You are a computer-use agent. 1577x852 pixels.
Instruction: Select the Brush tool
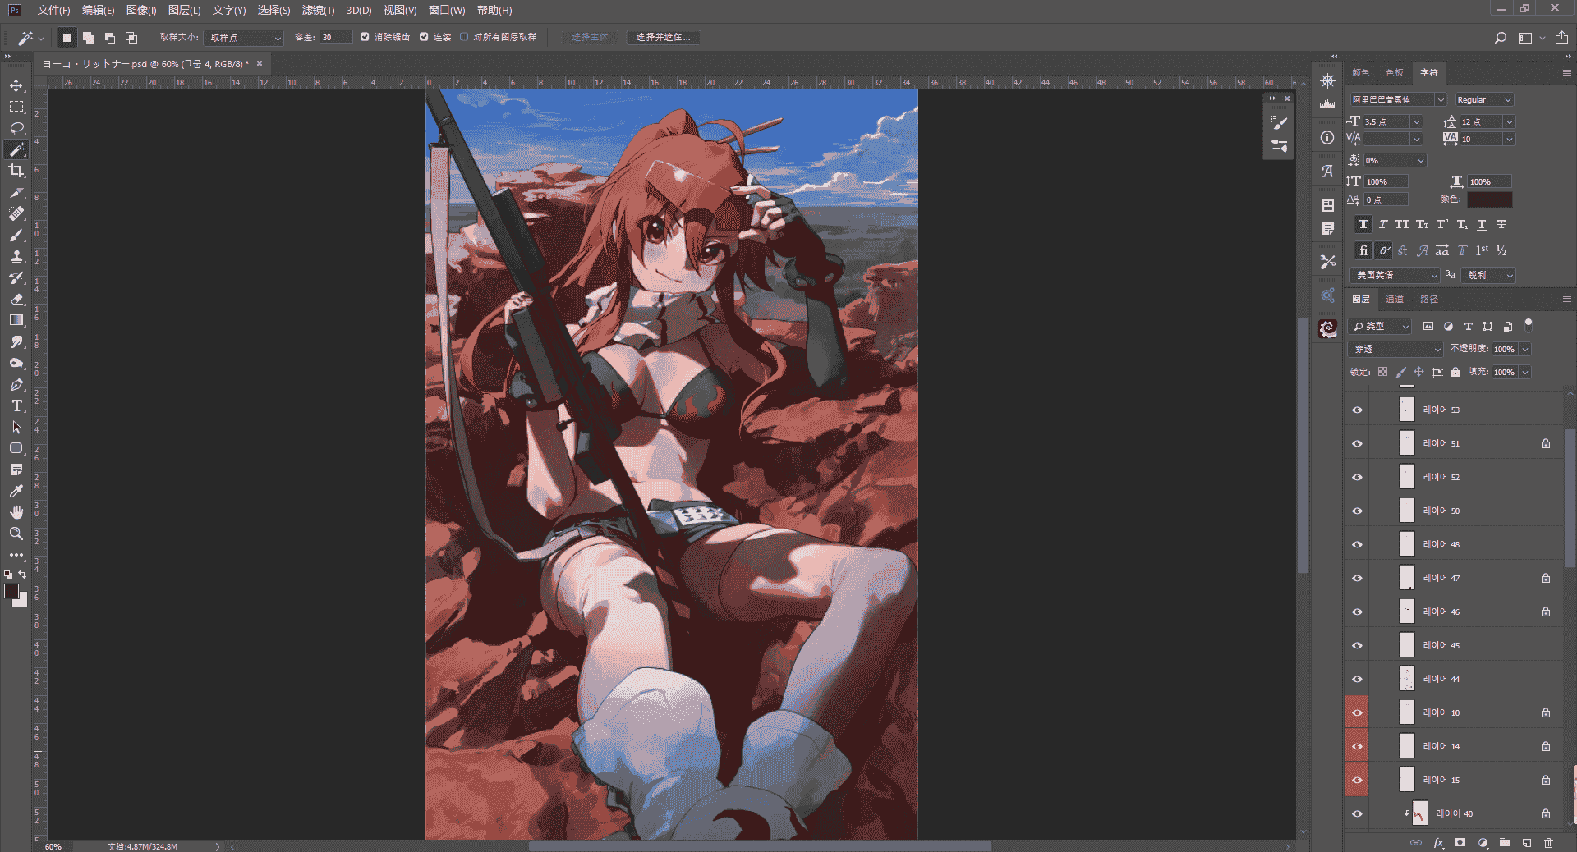pos(16,235)
